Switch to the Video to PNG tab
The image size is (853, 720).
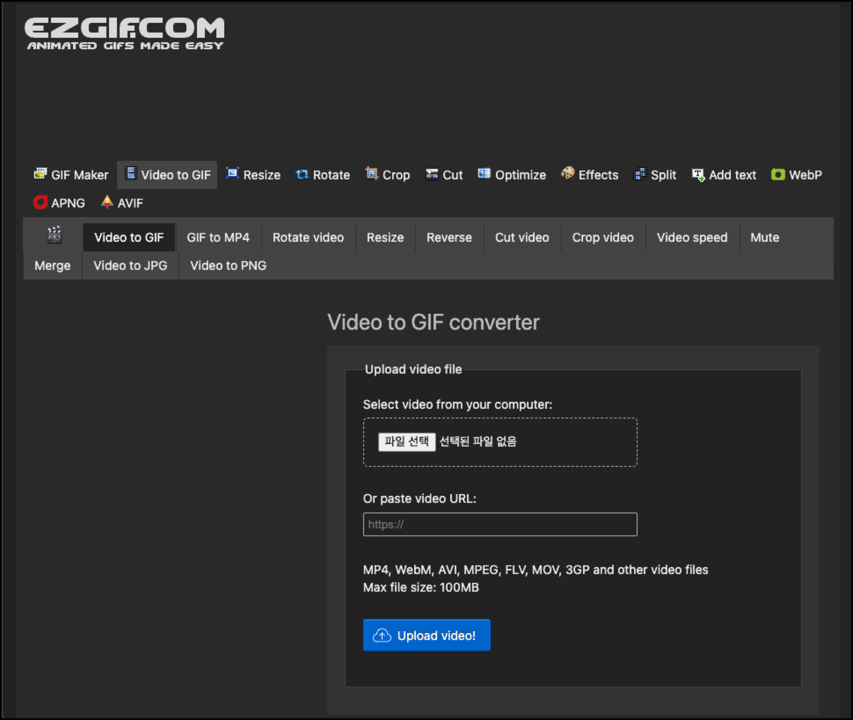click(x=228, y=265)
